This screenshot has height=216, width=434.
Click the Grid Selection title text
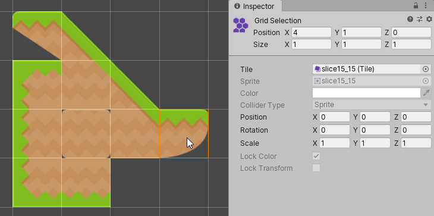(x=278, y=21)
